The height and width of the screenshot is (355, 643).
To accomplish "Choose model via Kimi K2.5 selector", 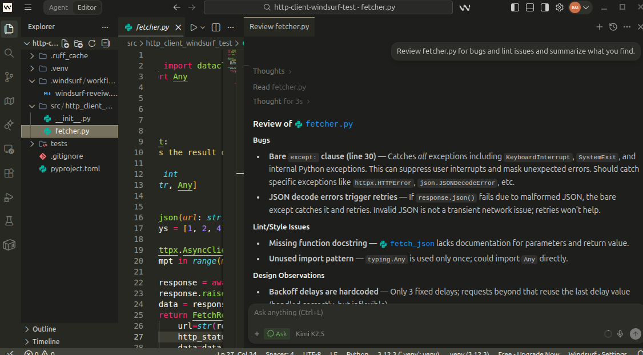I will [310, 334].
